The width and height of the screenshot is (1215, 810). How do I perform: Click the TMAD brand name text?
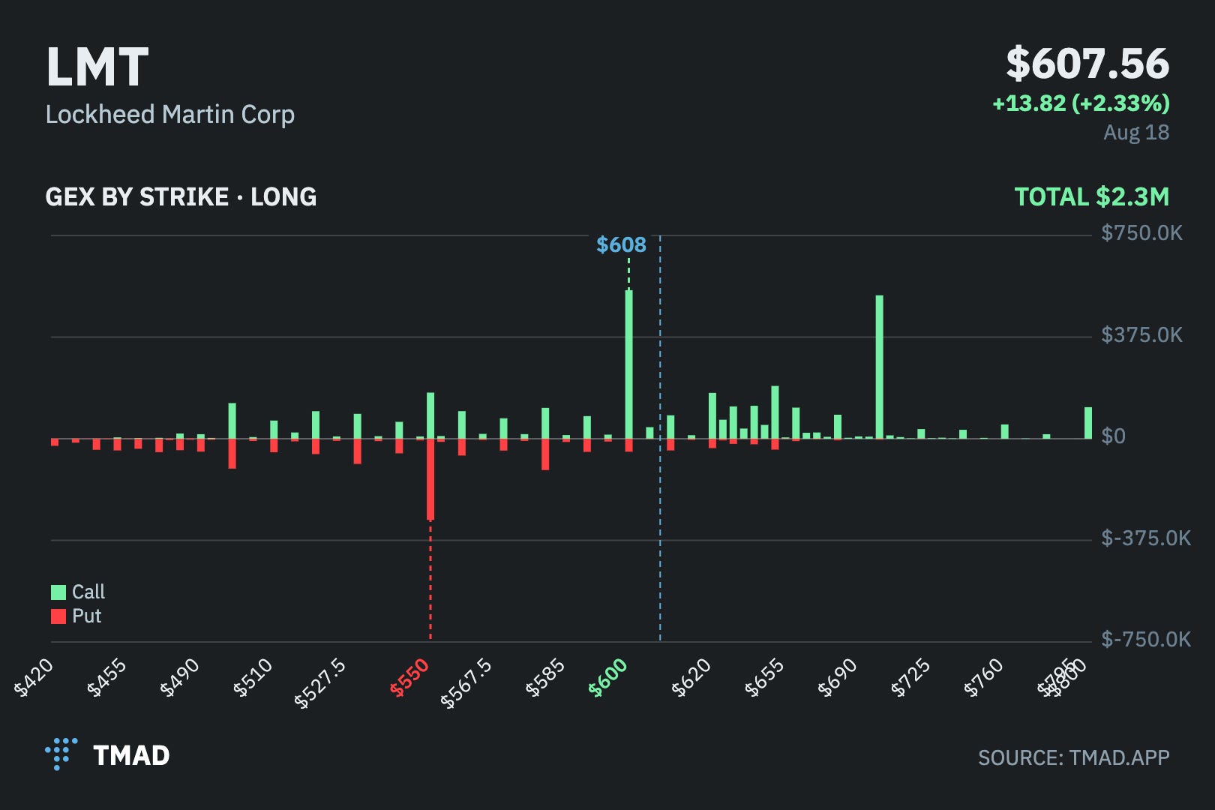[x=131, y=755]
